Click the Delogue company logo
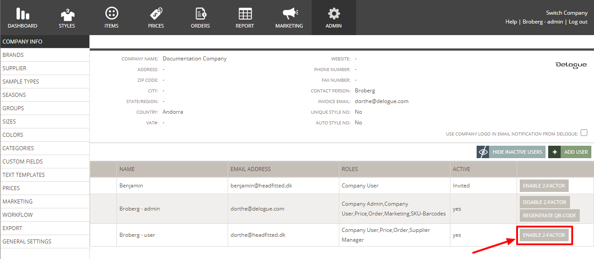Viewport: 594px width, 259px height. (x=571, y=65)
